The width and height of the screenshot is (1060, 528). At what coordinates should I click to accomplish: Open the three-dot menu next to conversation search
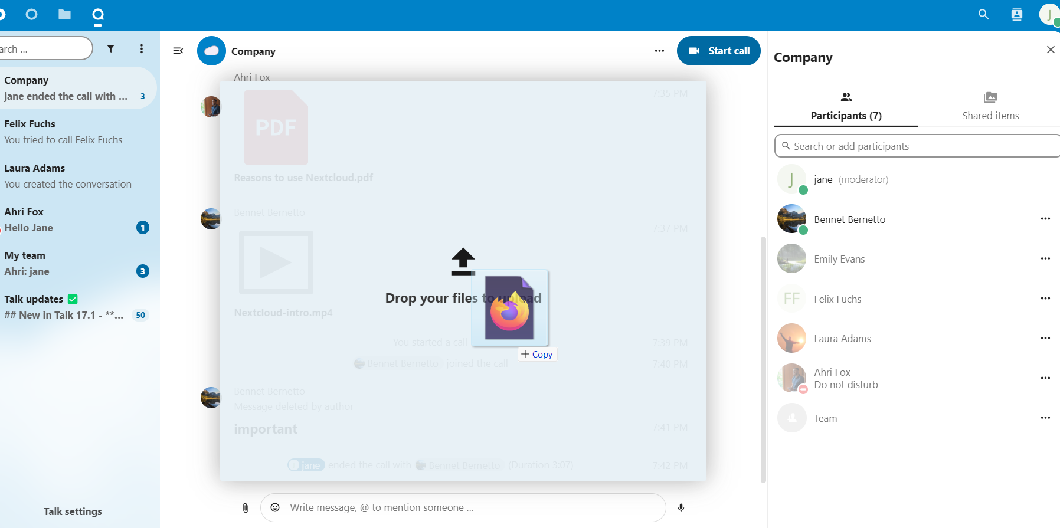pos(142,49)
